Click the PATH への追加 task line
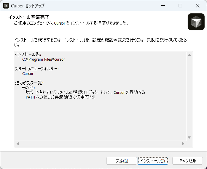 tap(60, 97)
